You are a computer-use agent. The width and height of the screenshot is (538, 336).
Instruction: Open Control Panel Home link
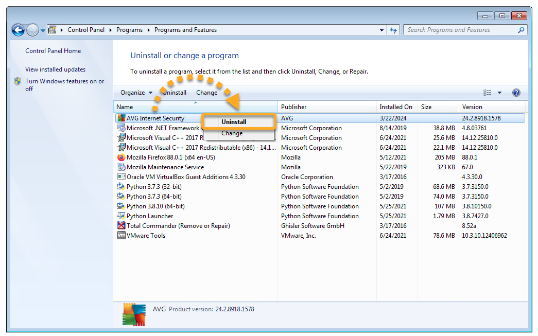point(53,51)
